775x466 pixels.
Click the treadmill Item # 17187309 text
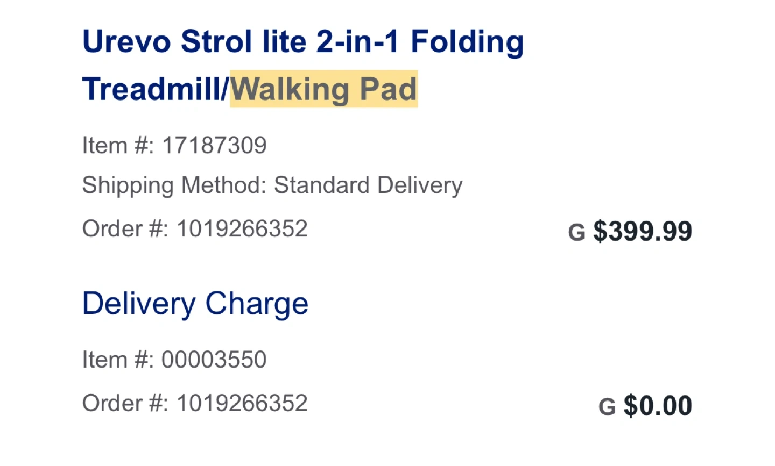click(174, 146)
